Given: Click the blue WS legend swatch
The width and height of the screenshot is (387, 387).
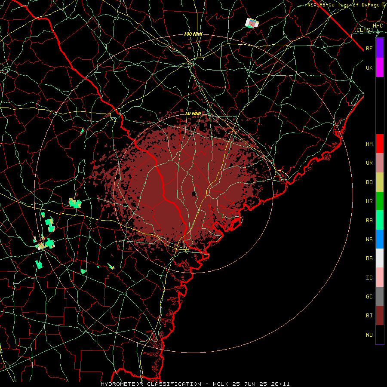Looking at the screenshot, I should 380,239.
